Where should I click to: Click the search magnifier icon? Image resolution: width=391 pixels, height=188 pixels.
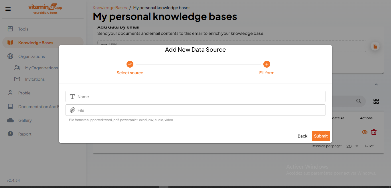pyautogui.click(x=359, y=101)
